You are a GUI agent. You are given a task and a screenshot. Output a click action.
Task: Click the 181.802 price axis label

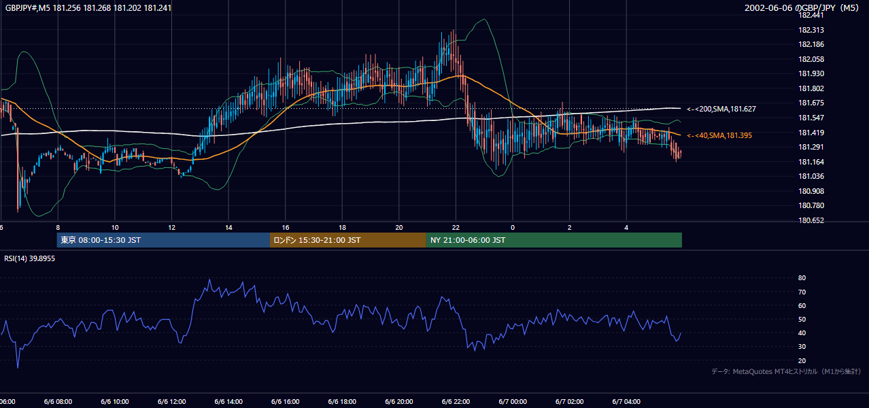[x=811, y=88]
